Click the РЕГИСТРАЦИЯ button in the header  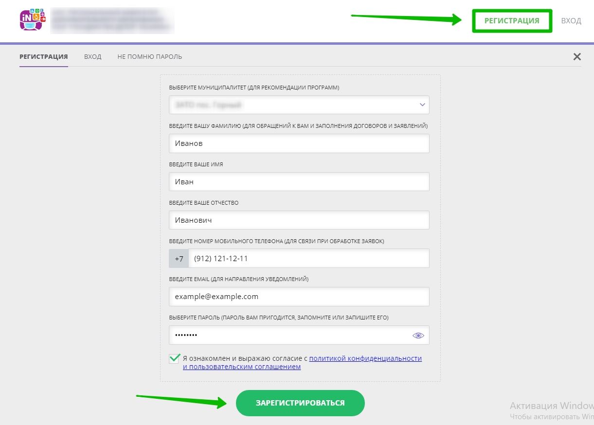point(512,21)
